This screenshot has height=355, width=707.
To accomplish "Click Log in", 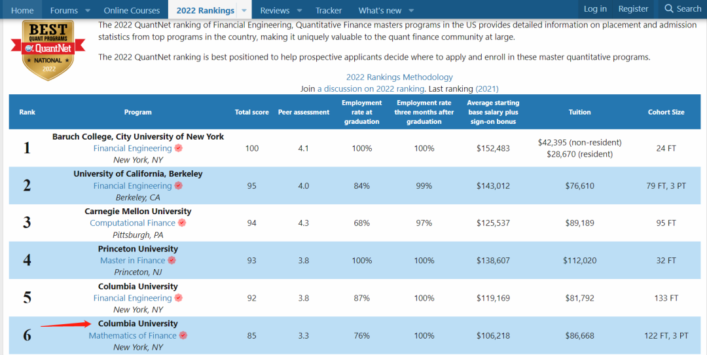I will pyautogui.click(x=595, y=9).
